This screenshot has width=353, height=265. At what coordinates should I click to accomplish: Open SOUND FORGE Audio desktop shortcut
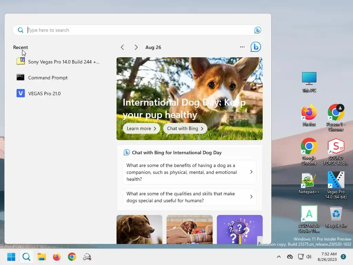(x=336, y=151)
